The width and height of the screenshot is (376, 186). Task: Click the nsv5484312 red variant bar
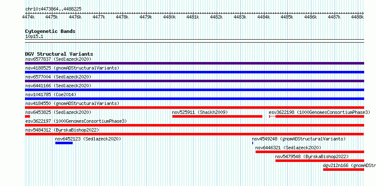coord(194,134)
